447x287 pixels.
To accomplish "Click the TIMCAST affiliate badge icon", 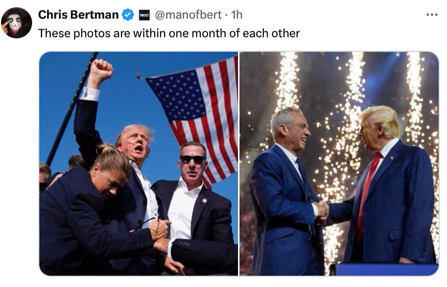I will point(144,15).
